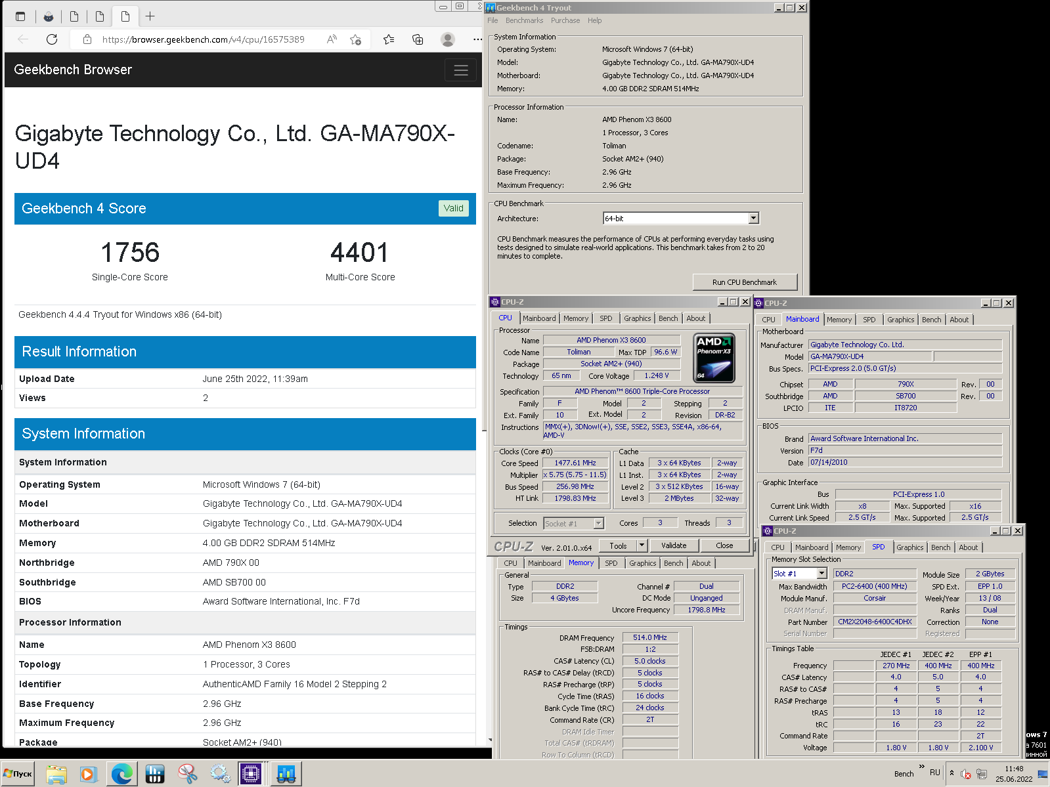View site information lock icon
Viewport: 1050px width, 787px height.
pos(87,39)
